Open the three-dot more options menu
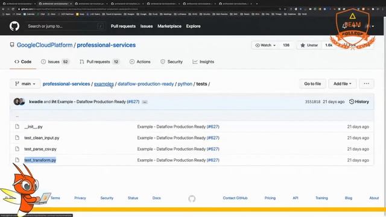This screenshot has width=386, height=217. pyautogui.click(x=366, y=84)
